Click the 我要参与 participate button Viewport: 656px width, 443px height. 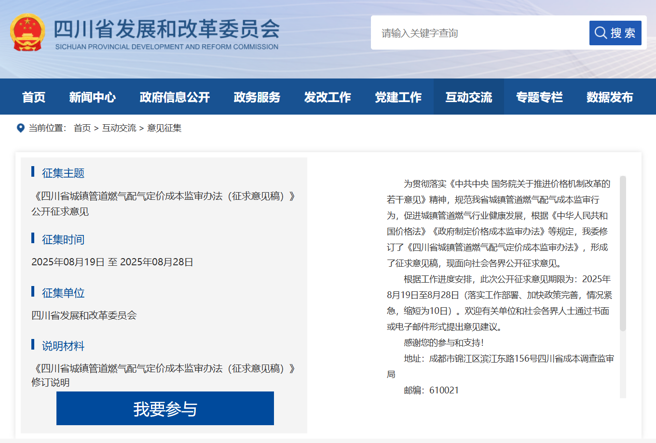coord(165,409)
